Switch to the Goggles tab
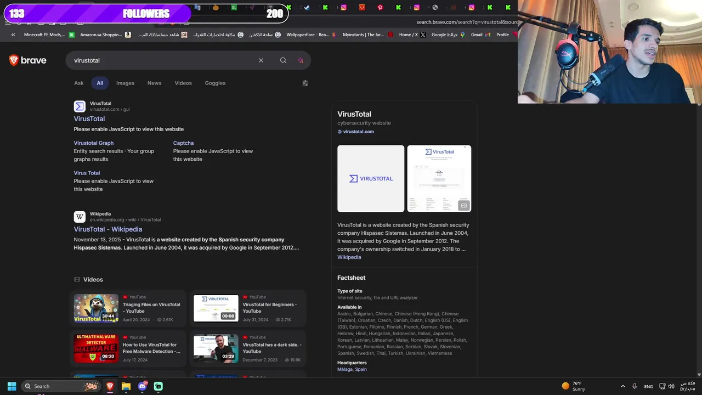 [x=215, y=83]
